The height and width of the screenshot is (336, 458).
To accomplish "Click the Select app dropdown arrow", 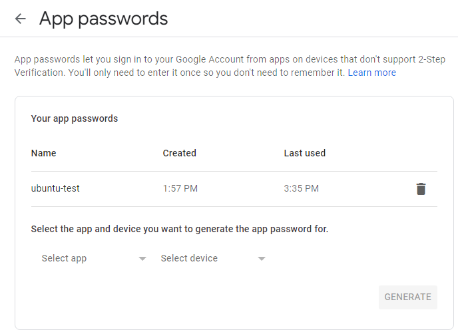I will (142, 259).
